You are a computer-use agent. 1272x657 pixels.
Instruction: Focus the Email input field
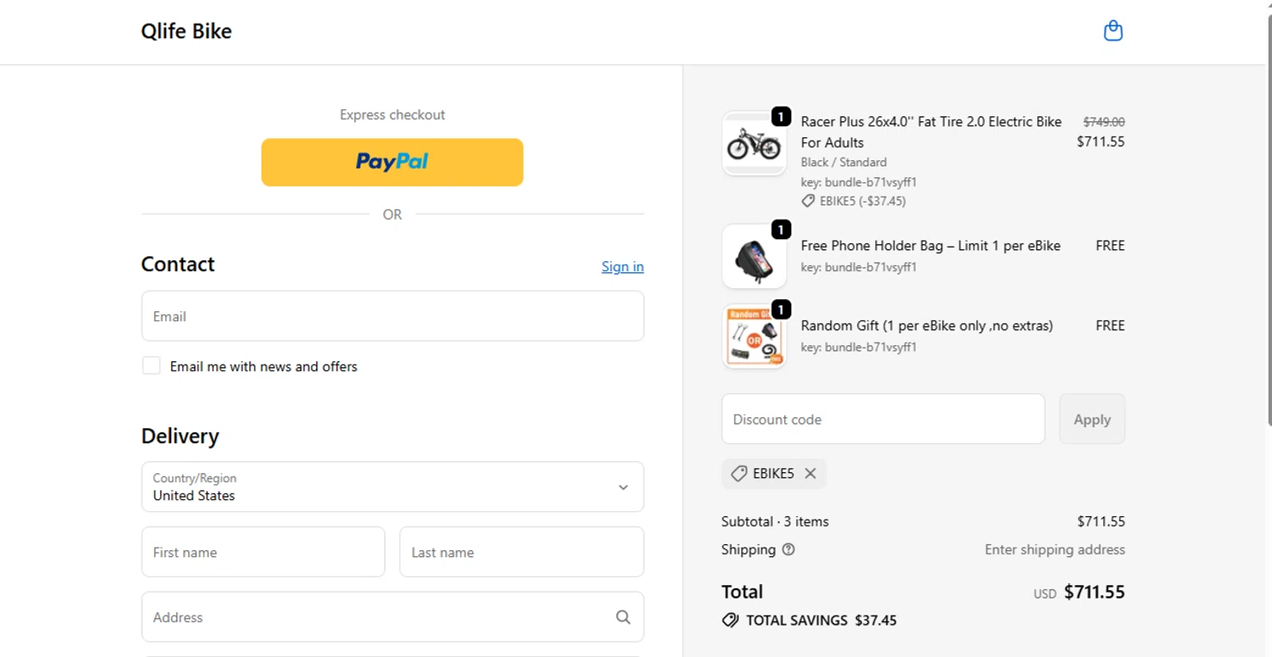click(x=393, y=316)
